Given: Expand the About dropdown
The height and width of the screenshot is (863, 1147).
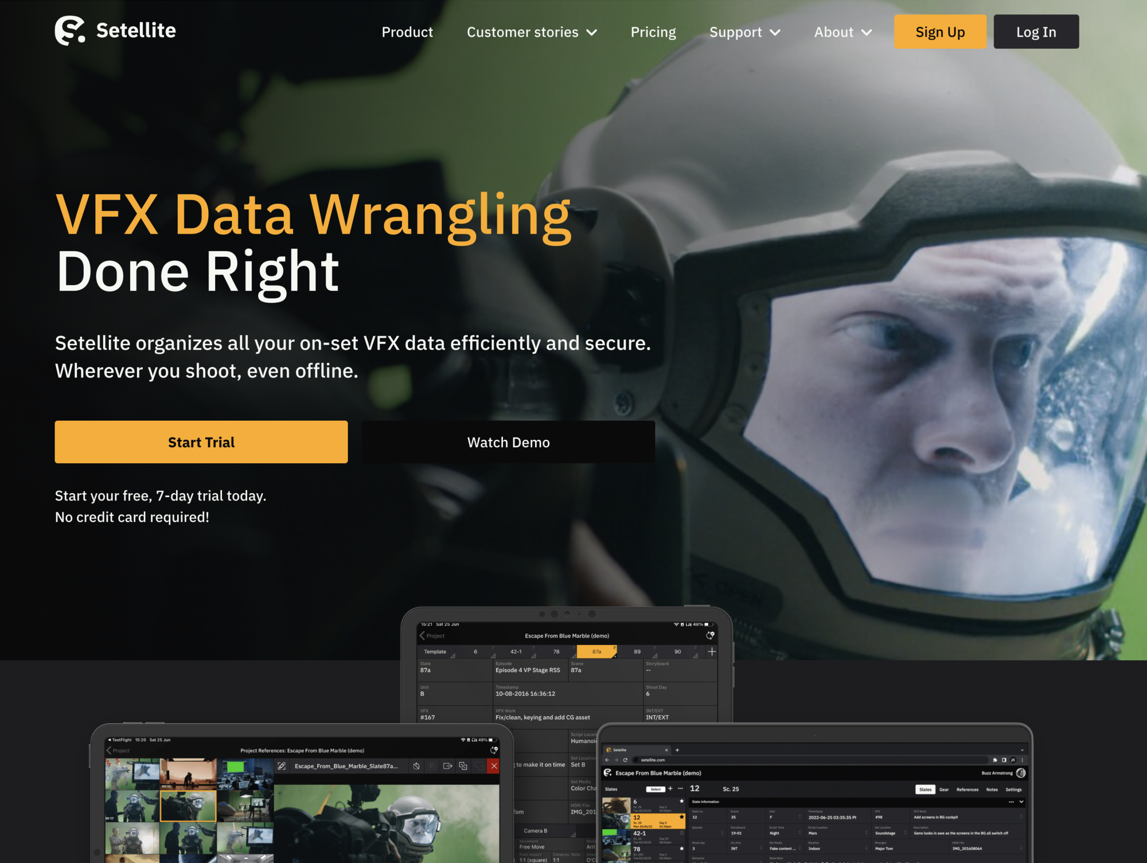Looking at the screenshot, I should [x=843, y=32].
